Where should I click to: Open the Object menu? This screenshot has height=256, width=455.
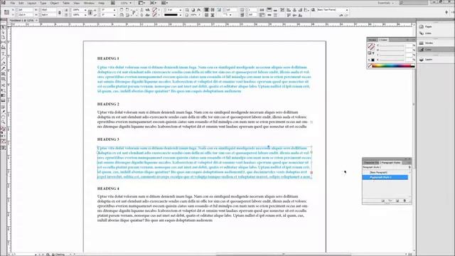54,3
